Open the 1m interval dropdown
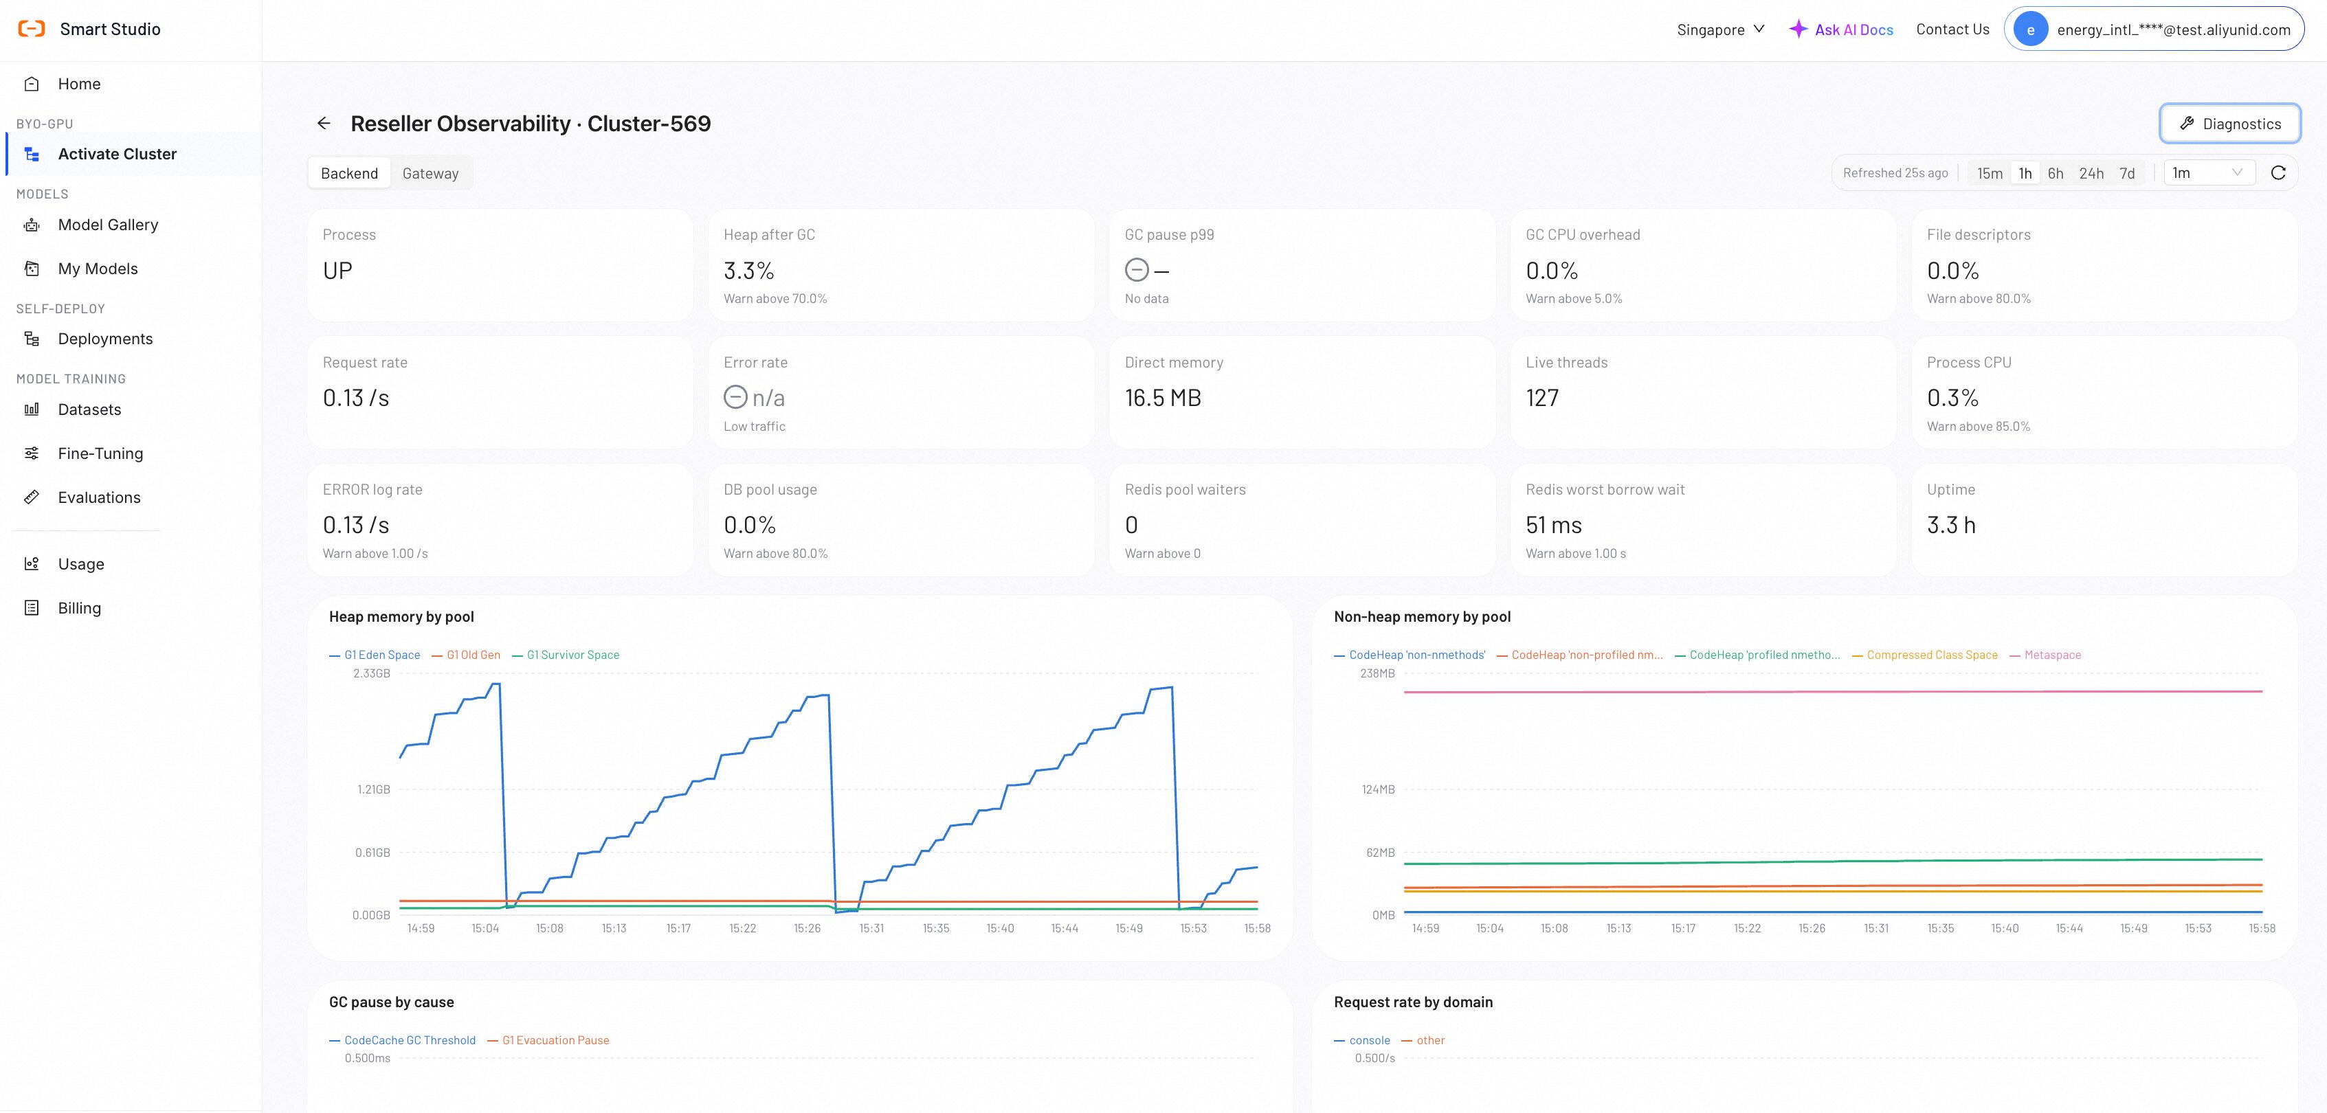2327x1113 pixels. pos(2209,172)
